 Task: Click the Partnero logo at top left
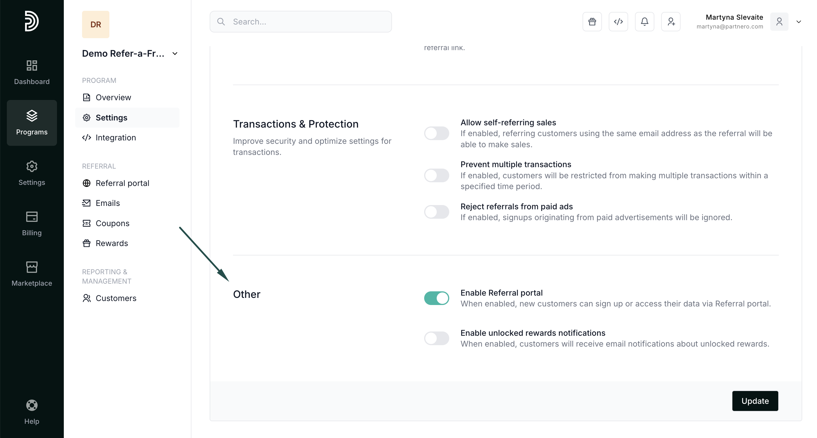point(32,21)
